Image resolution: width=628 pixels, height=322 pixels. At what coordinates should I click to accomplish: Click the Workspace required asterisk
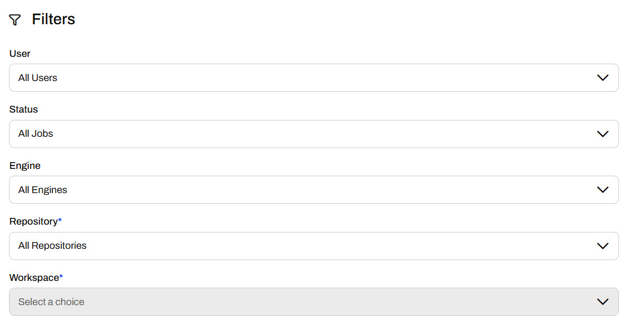click(61, 277)
